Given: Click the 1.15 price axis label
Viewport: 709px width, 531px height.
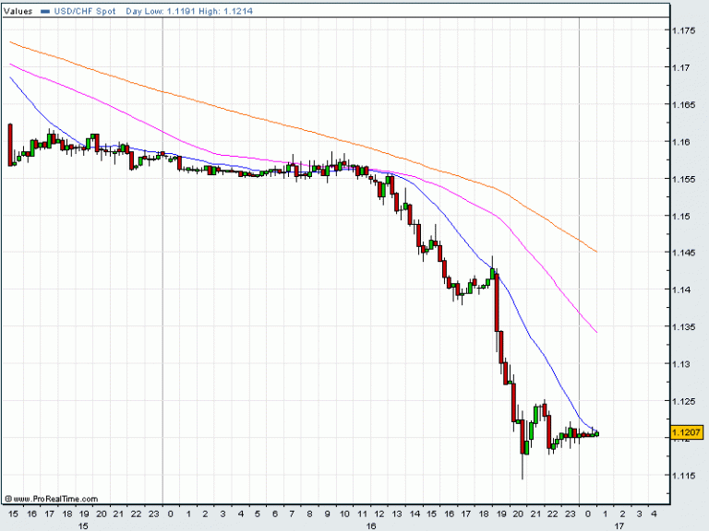Looking at the screenshot, I should tap(682, 216).
